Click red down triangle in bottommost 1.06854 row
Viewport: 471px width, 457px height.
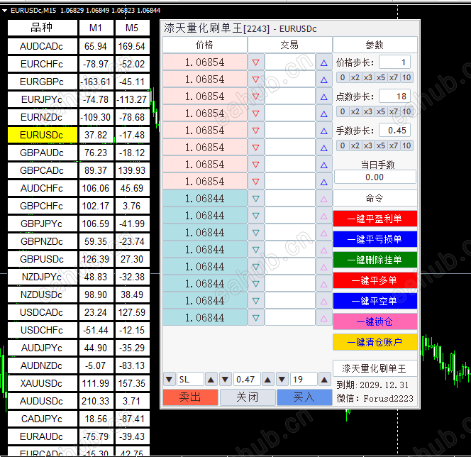pyautogui.click(x=255, y=182)
